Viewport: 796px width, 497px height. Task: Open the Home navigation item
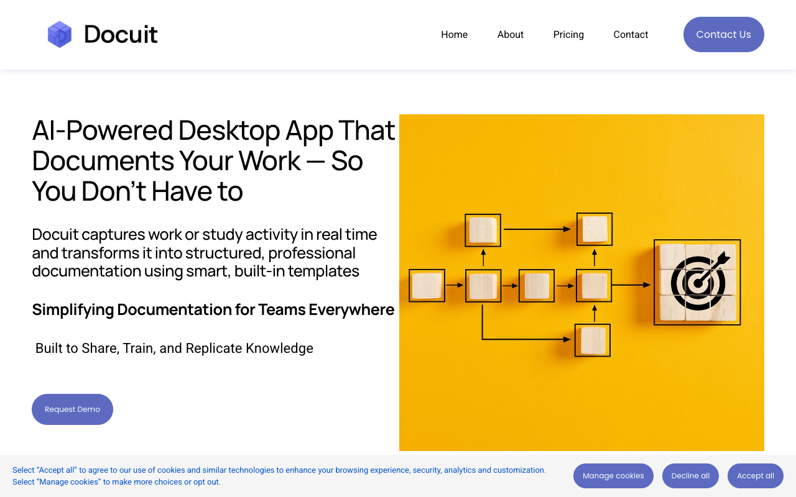coord(454,34)
